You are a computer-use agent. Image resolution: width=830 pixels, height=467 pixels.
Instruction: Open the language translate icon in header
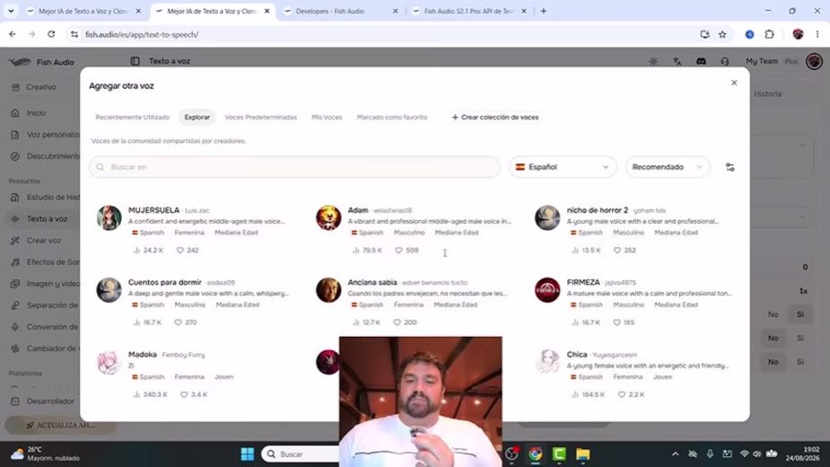677,61
